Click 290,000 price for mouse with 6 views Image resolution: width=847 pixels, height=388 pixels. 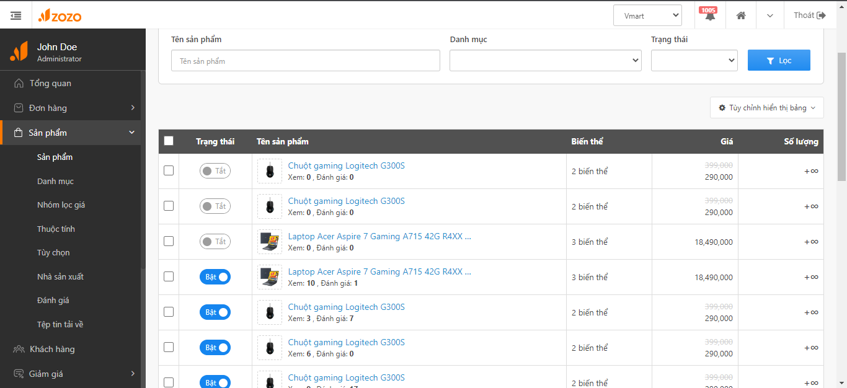coord(719,354)
